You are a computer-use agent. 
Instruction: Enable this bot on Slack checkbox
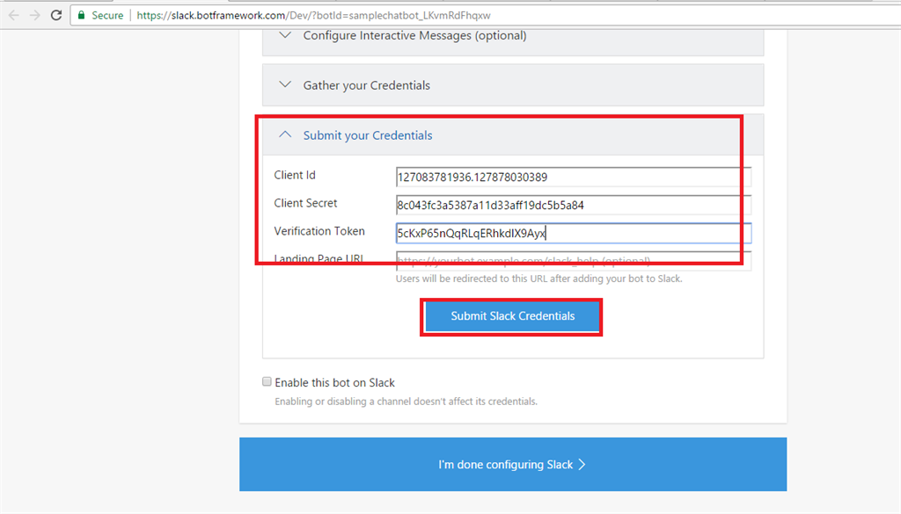tap(267, 382)
